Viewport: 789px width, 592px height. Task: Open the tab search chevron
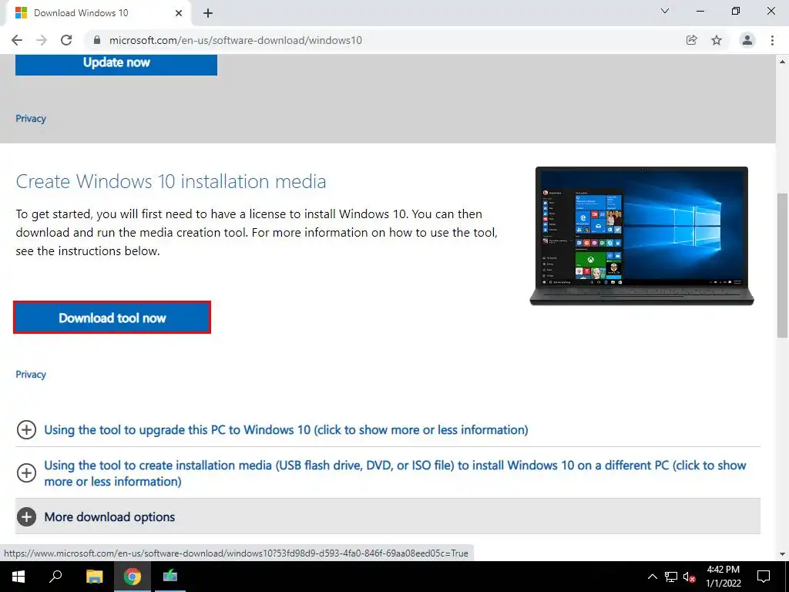665,11
